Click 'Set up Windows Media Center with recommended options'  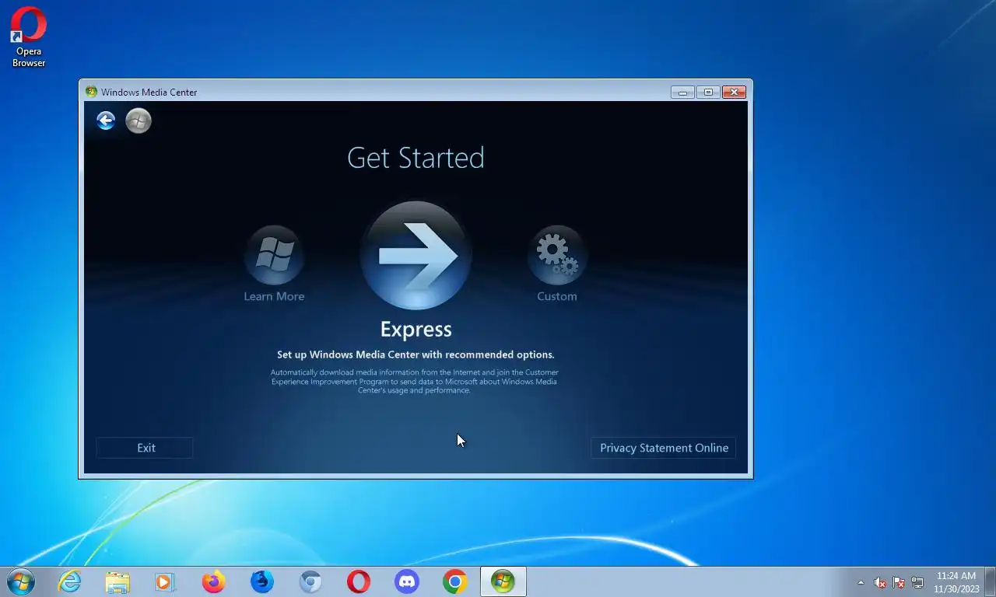point(416,354)
